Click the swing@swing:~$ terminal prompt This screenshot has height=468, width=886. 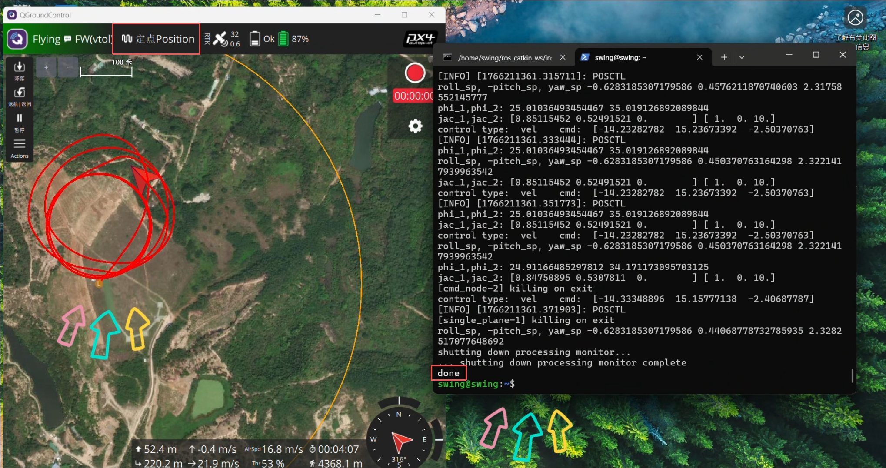tap(476, 384)
